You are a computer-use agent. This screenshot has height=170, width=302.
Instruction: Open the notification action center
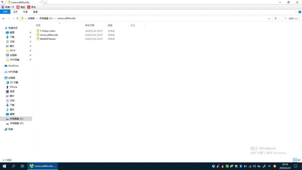(296, 166)
